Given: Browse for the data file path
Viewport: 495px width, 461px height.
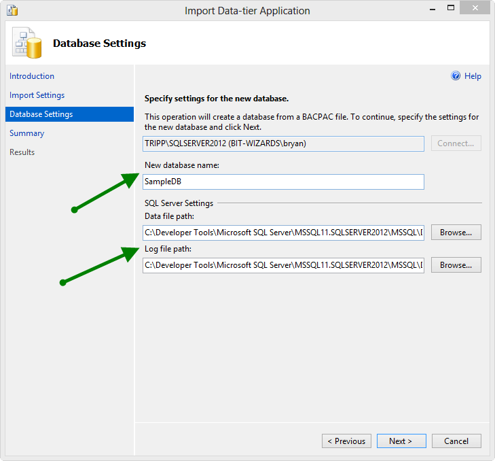Looking at the screenshot, I should (x=456, y=233).
